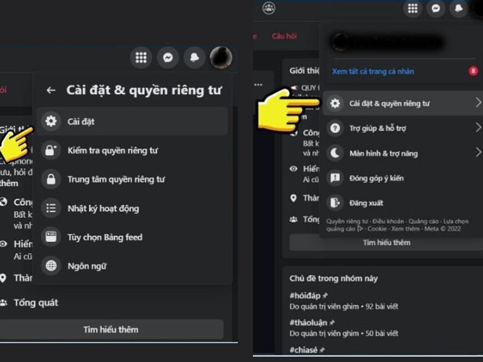The height and width of the screenshot is (362, 483).
Task: Open Trung tâm quyền riêng tư lock icon
Action: (51, 179)
